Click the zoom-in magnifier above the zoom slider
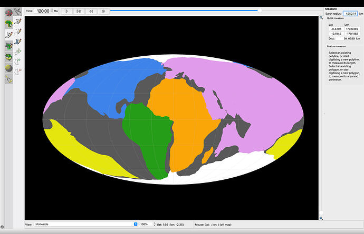Image resolution: width=364 pixels, height=234 pixels. pyautogui.click(x=321, y=18)
